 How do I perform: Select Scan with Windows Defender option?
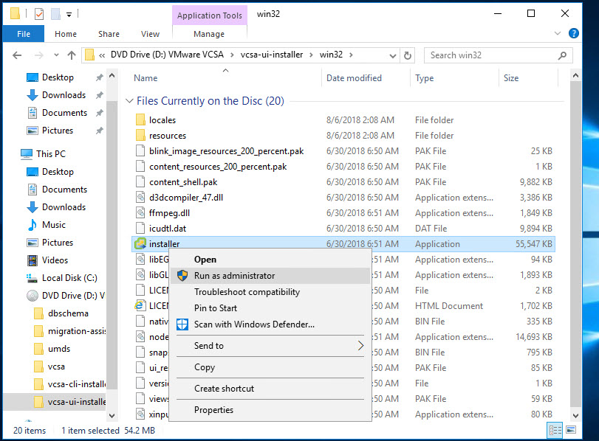coord(253,324)
